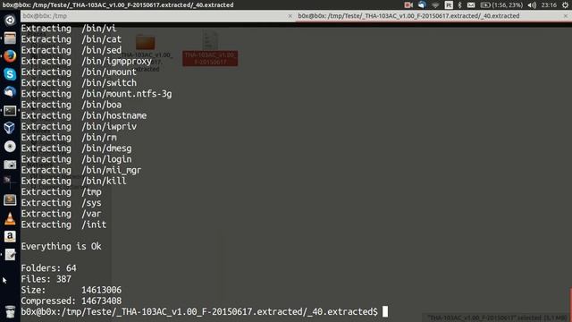Close the b0x@b0x: /tmp tab
Viewport: 572px width, 322px height.
pyautogui.click(x=290, y=16)
